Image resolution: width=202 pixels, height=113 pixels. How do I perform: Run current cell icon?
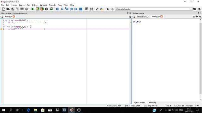[x=37, y=9]
